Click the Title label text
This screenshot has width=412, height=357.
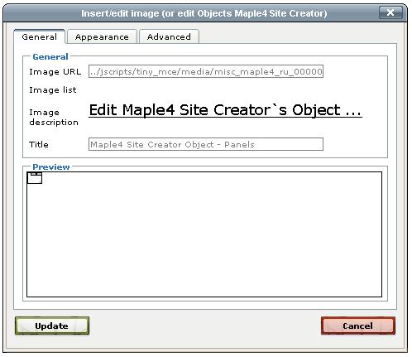click(x=39, y=144)
